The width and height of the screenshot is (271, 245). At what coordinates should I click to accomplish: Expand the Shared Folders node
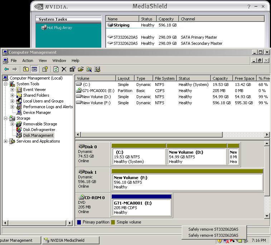pos(12,95)
